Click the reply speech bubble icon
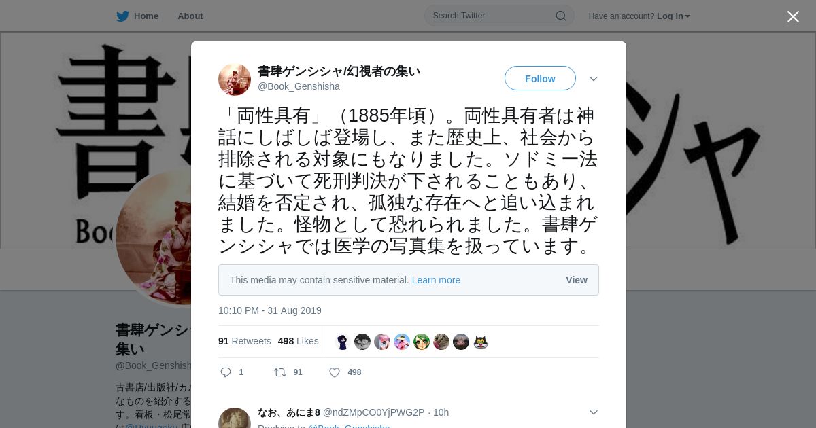The image size is (816, 428). pyautogui.click(x=226, y=372)
